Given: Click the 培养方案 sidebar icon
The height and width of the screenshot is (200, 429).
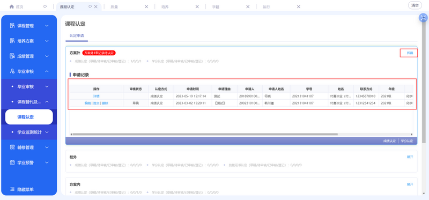Looking at the screenshot, I should pyautogui.click(x=12, y=41).
